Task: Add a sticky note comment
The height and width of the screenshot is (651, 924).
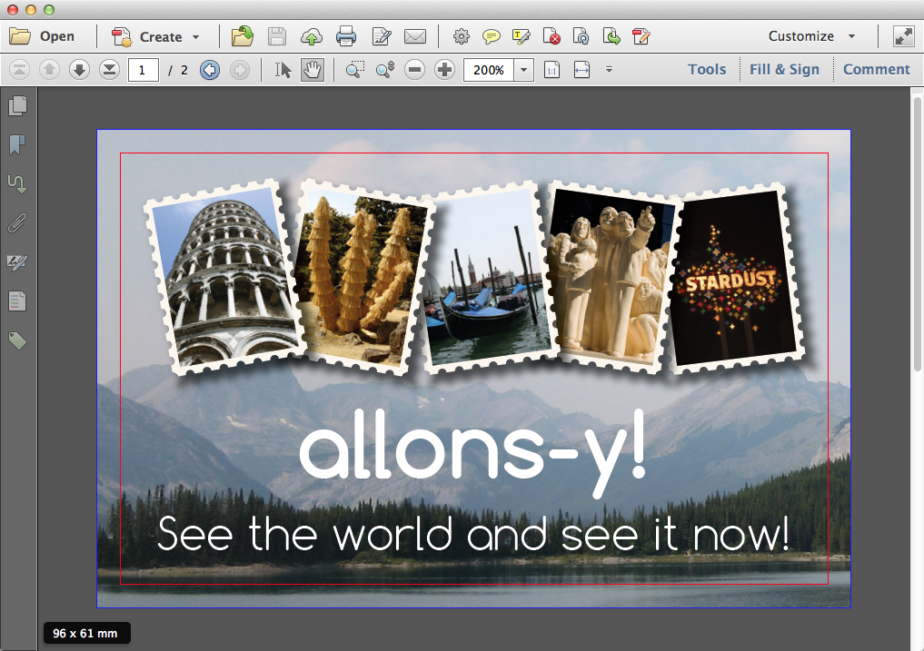Action: pos(491,37)
